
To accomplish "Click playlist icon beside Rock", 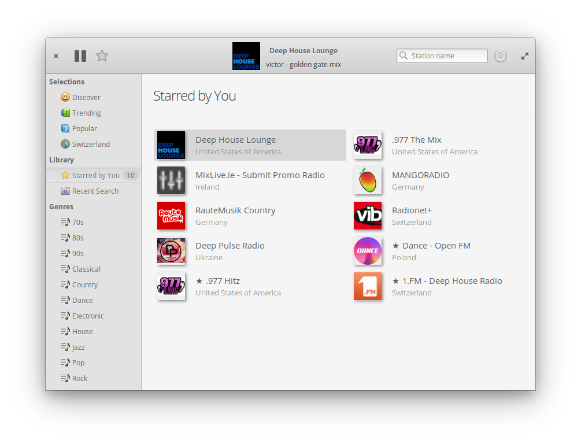I will click(65, 378).
